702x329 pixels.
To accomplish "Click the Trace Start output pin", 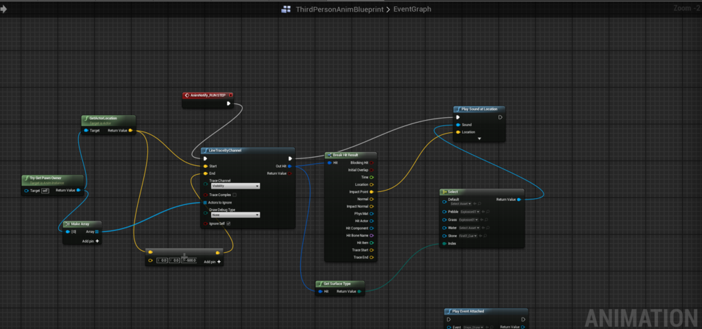I will coord(372,249).
